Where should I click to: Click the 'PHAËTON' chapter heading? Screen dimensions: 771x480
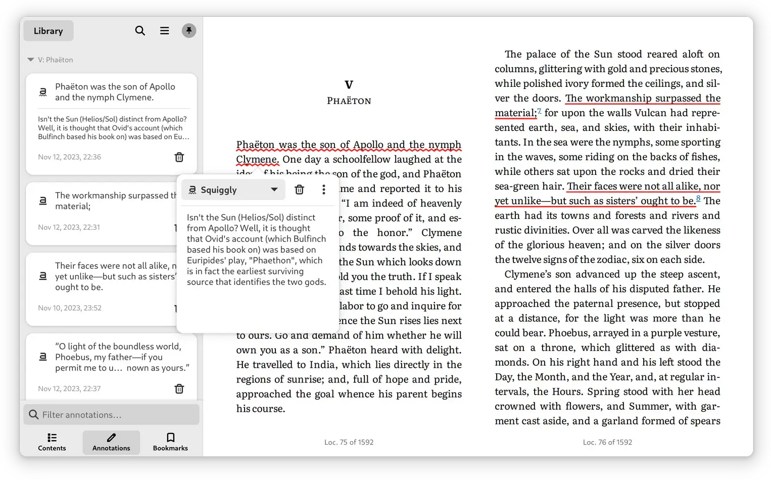pos(349,101)
